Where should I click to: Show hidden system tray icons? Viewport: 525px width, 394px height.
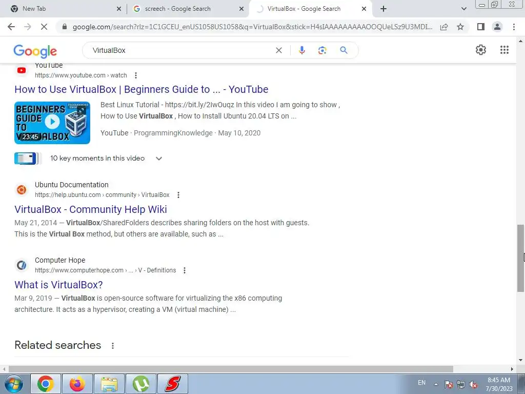pos(436,384)
